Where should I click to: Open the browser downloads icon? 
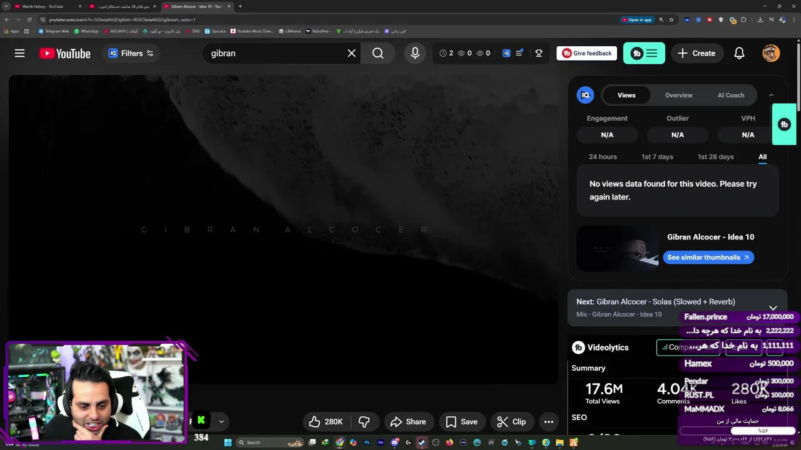coord(760,19)
